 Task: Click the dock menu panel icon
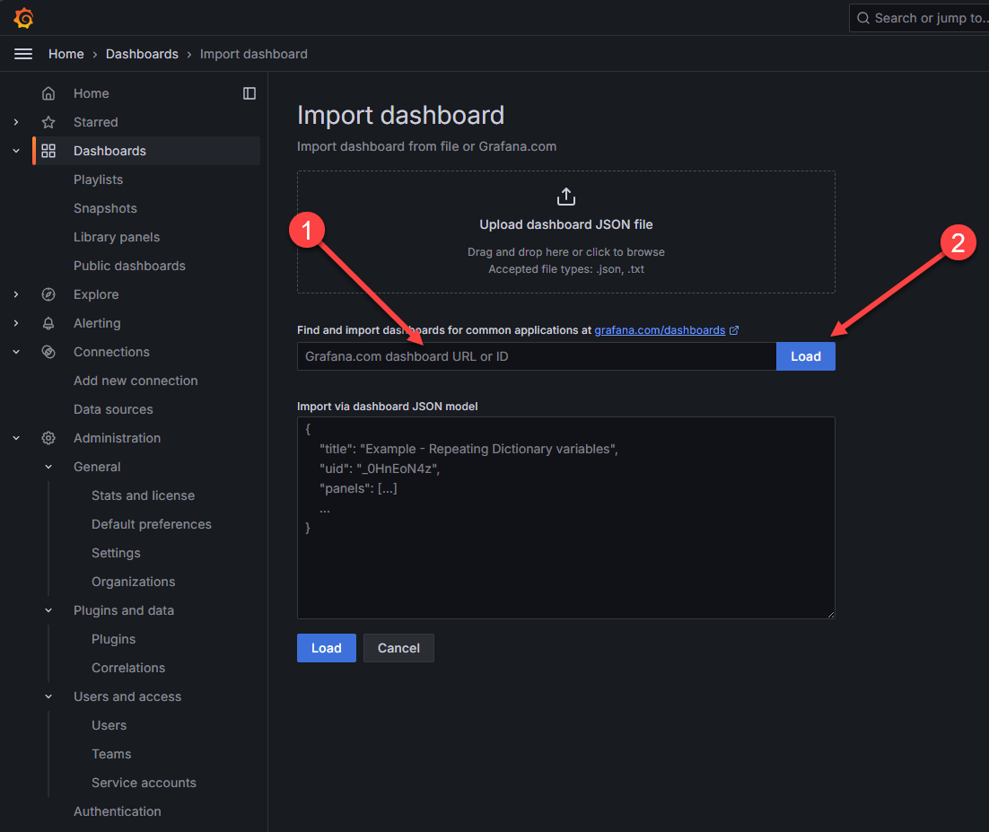click(x=249, y=93)
